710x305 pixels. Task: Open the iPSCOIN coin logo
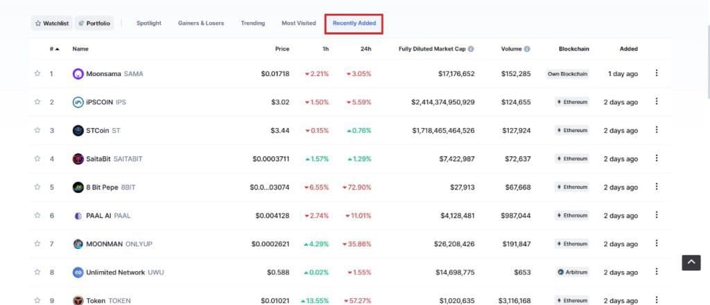click(x=78, y=102)
